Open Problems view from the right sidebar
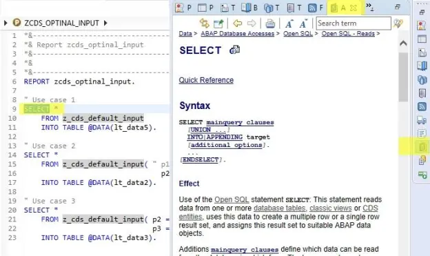 pos(422,26)
